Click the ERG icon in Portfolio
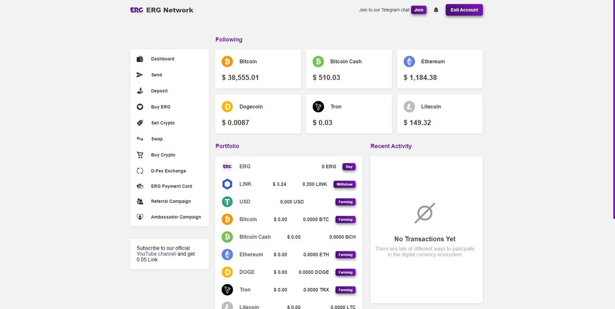This screenshot has height=309, width=615. [227, 166]
